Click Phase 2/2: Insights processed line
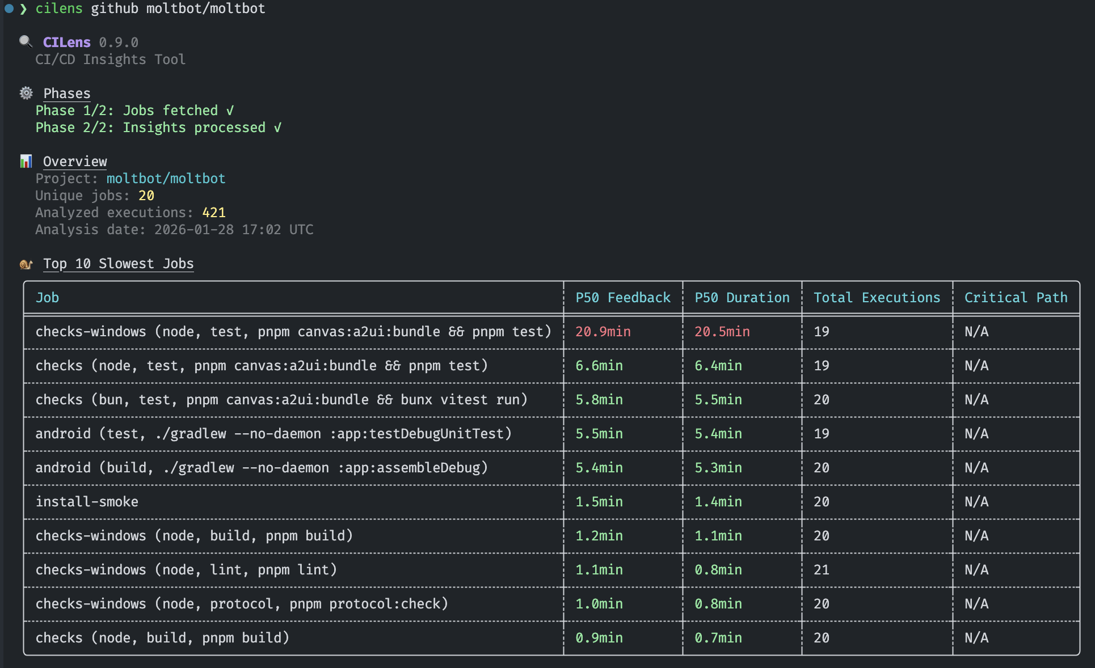1095x668 pixels. (x=159, y=128)
